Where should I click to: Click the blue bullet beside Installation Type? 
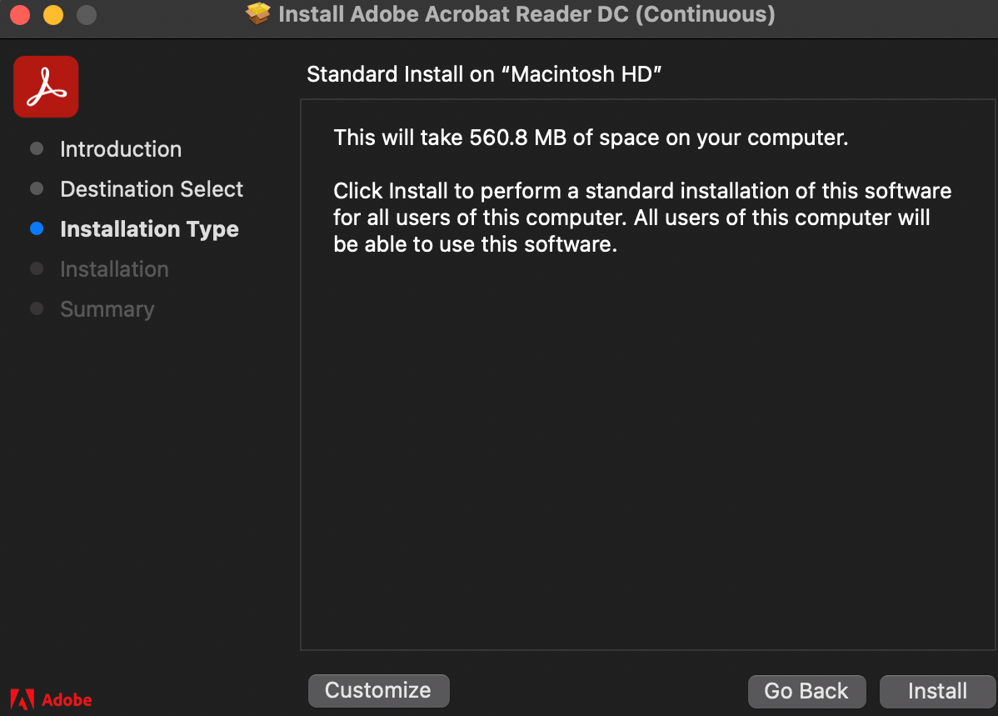[x=37, y=229]
